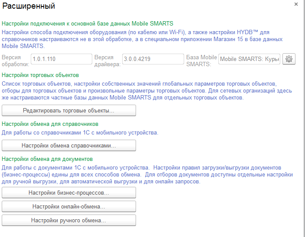Select the Версия драйвера field with 3.0.0.4219
The image size is (305, 237).
(x=153, y=59)
